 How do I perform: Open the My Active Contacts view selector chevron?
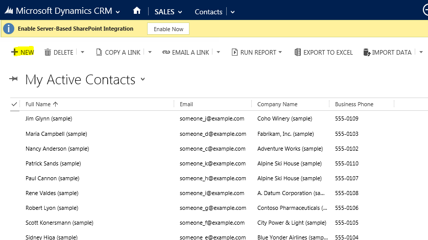tap(143, 80)
